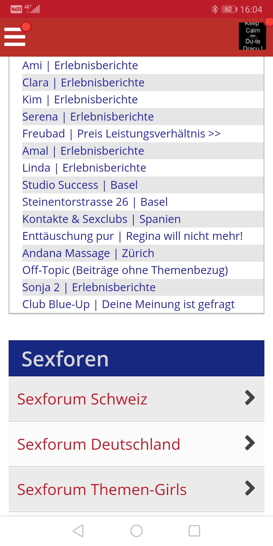
Task: Open Club Blue-Up Deine Meinung thread
Action: (x=128, y=304)
